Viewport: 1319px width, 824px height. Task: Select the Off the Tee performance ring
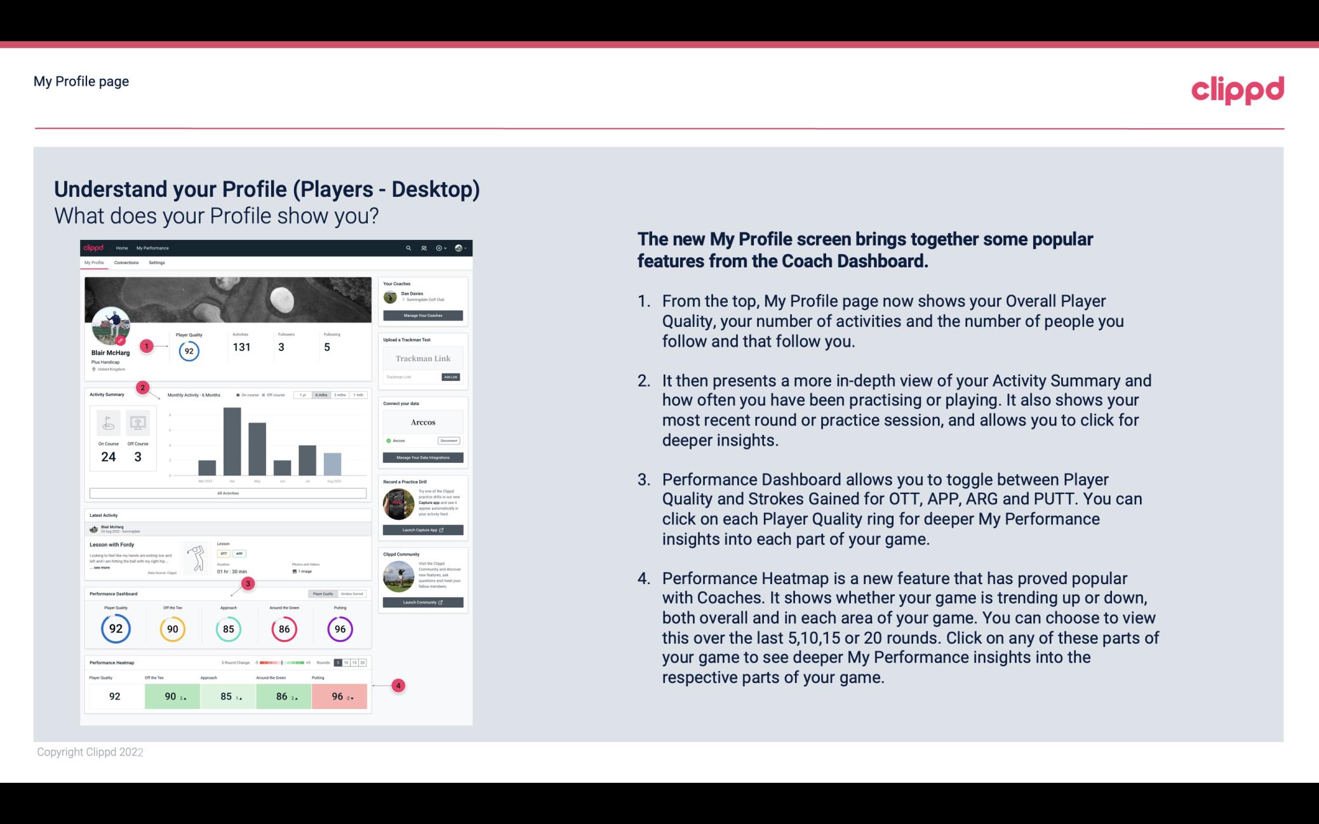pyautogui.click(x=172, y=627)
